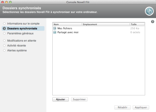156x112 pixels.
Task: Close the window with red button
Action: pos(3,2)
